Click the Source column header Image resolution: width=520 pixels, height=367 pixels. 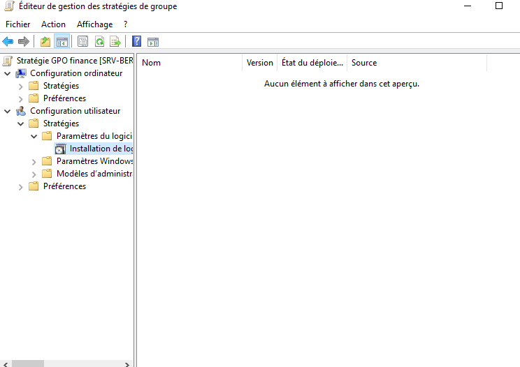point(416,63)
